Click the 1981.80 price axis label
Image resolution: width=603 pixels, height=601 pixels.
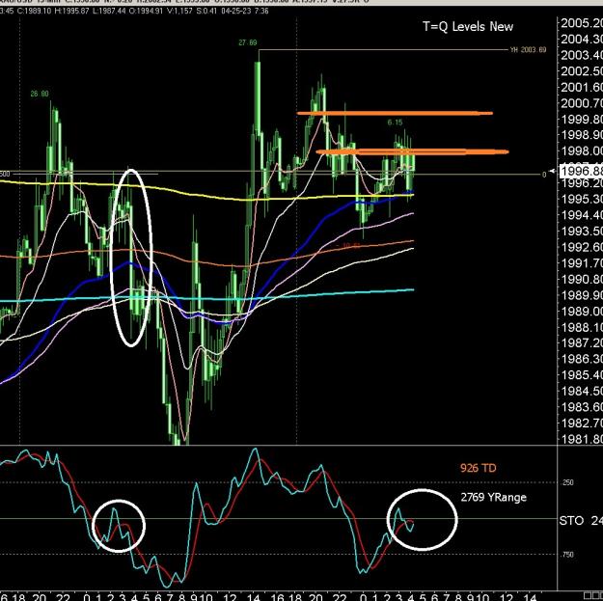click(x=582, y=439)
